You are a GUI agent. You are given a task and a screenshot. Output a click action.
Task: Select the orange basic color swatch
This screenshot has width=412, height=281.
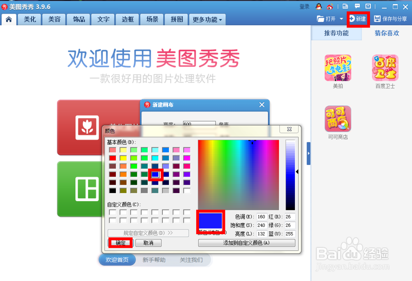point(123,174)
